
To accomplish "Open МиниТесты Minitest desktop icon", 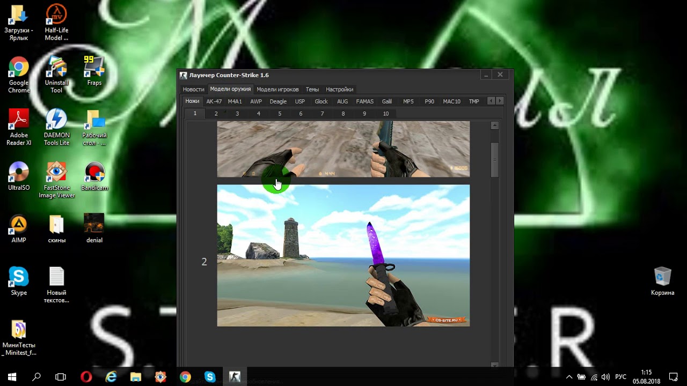I will point(19,338).
